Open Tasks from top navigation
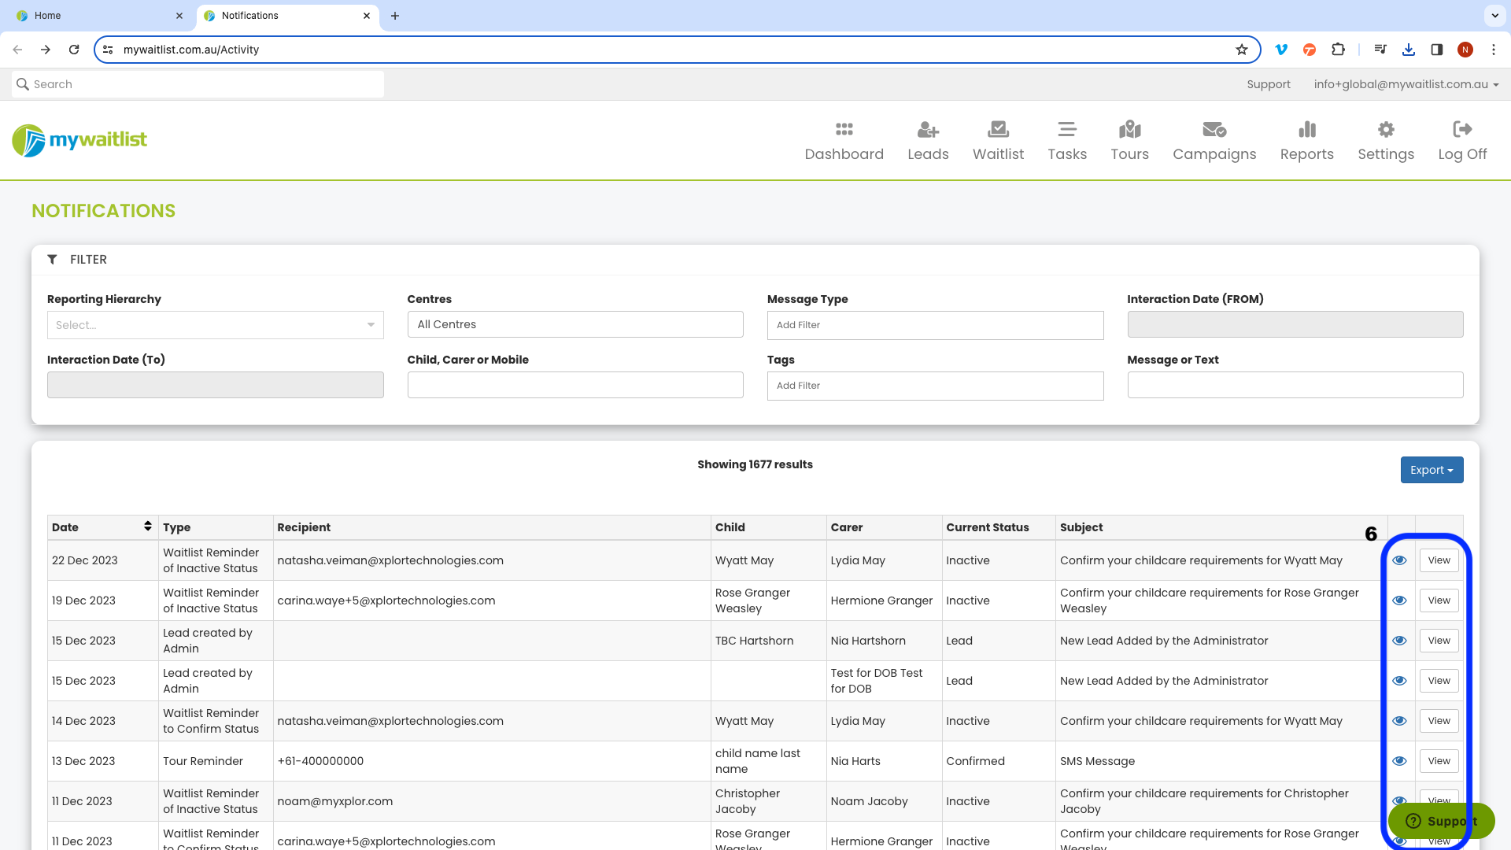Image resolution: width=1511 pixels, height=850 pixels. coord(1067,142)
